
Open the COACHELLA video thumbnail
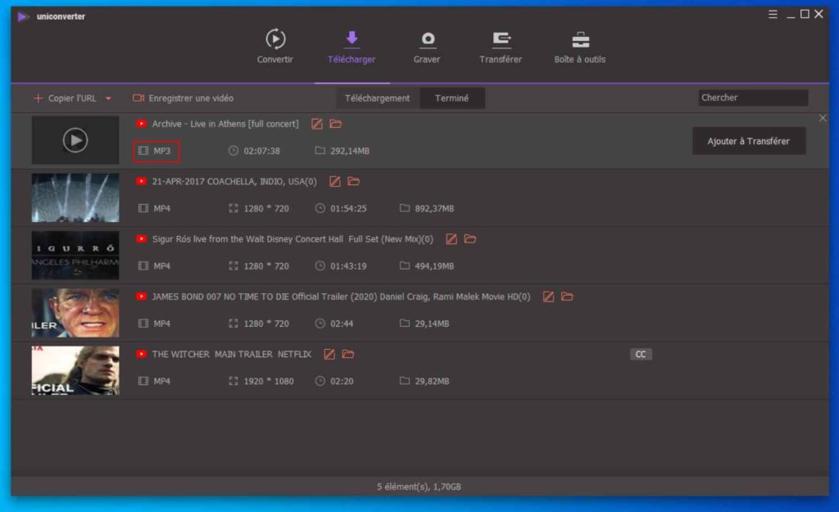[x=75, y=197]
